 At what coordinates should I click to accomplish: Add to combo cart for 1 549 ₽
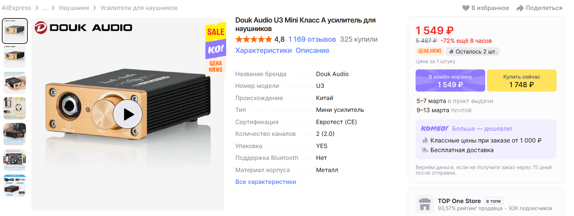click(x=450, y=80)
